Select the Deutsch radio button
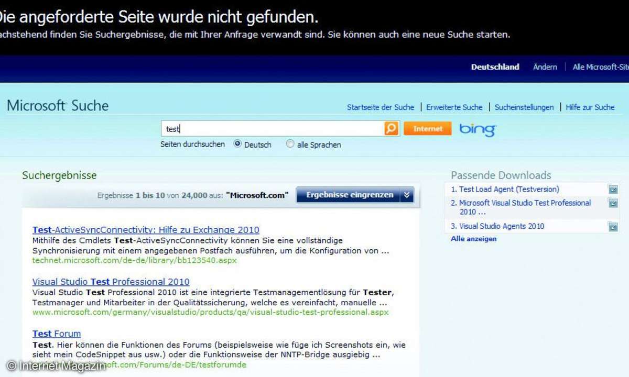629x377 pixels. 237,143
